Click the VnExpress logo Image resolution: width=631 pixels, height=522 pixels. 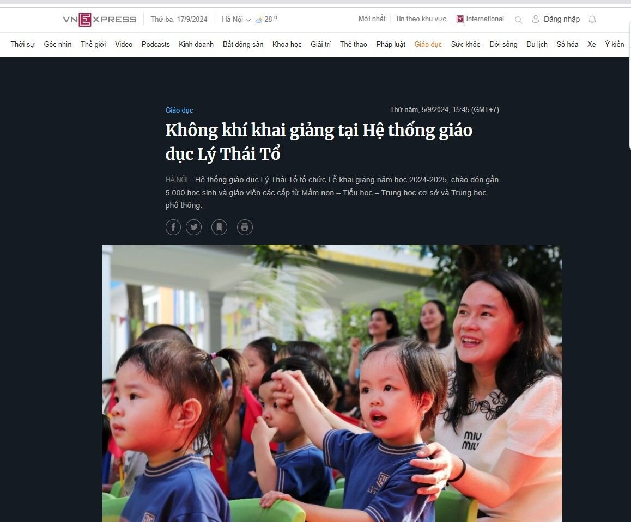click(x=99, y=19)
